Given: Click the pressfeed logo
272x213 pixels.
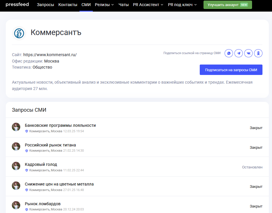Looking at the screenshot, I should [17, 4].
